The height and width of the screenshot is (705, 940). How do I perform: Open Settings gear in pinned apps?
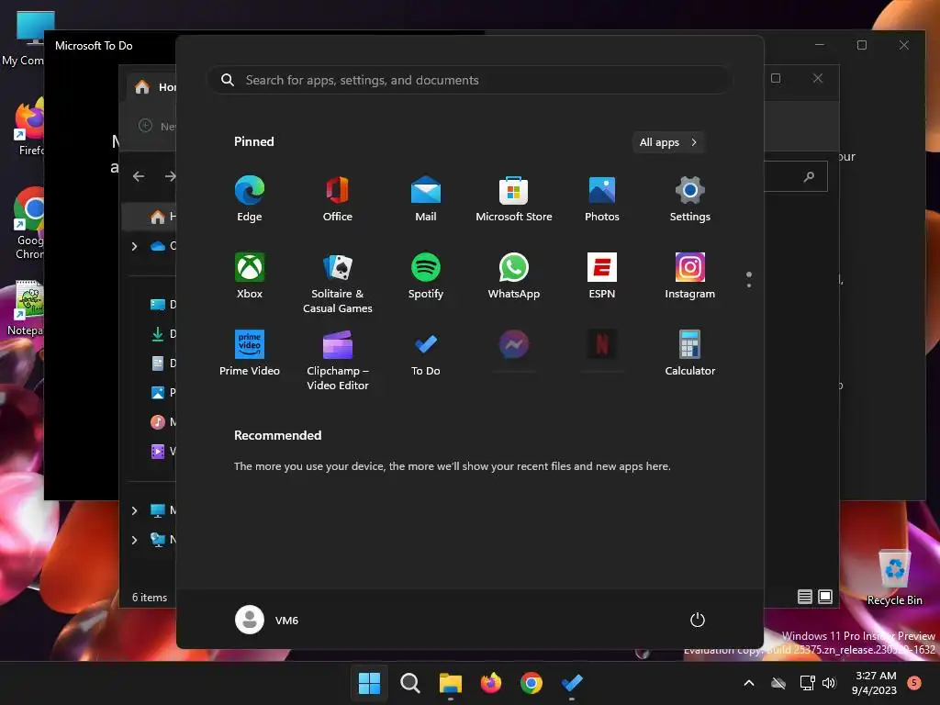tap(690, 199)
